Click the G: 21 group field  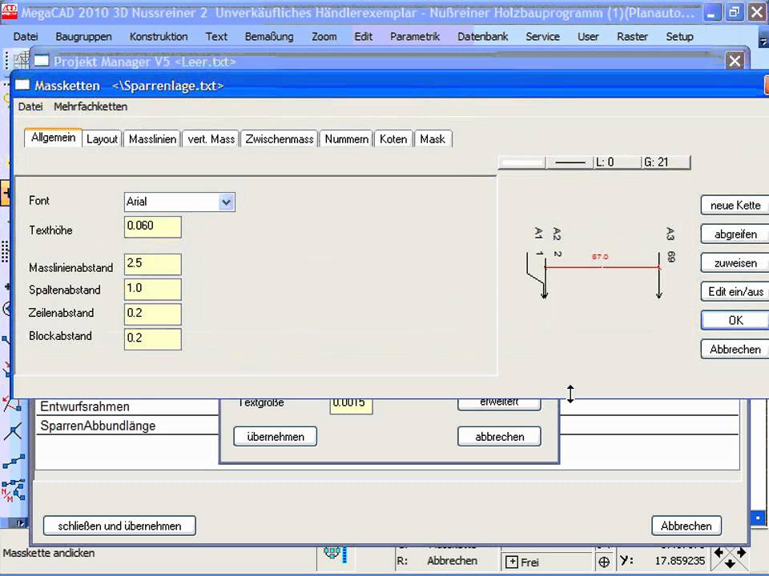(x=666, y=162)
